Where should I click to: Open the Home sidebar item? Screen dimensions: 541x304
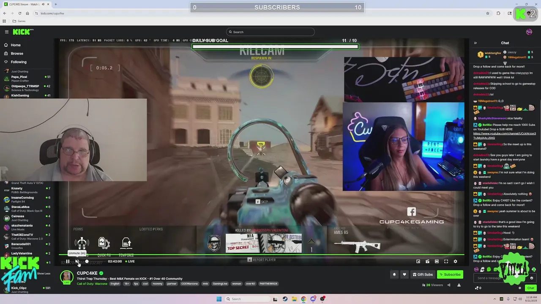pos(16,45)
